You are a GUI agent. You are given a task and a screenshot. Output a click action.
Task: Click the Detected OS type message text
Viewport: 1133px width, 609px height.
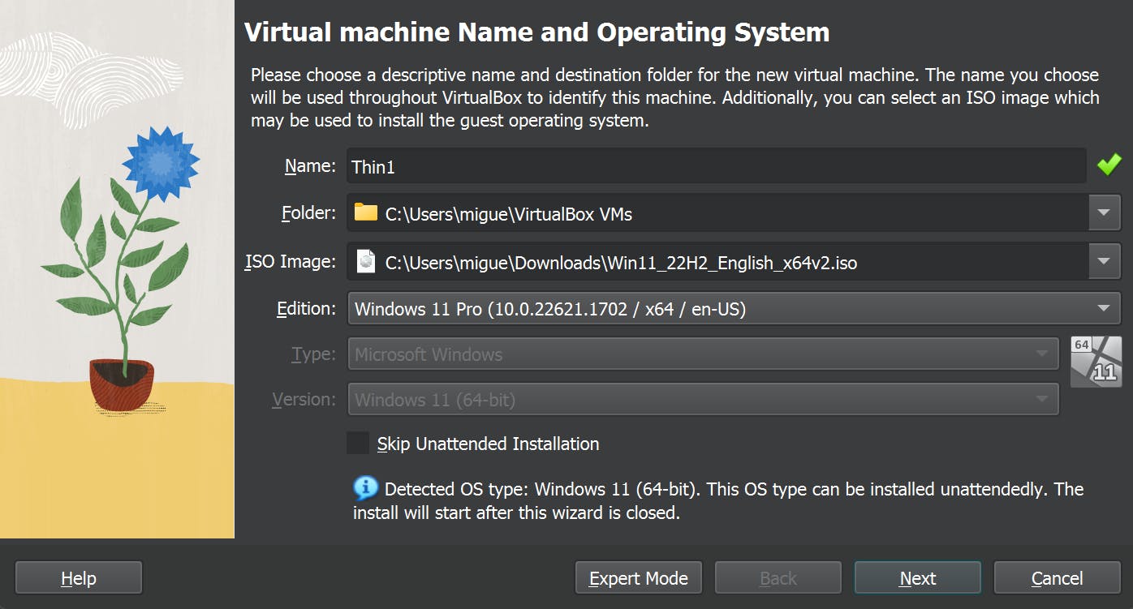pos(718,500)
